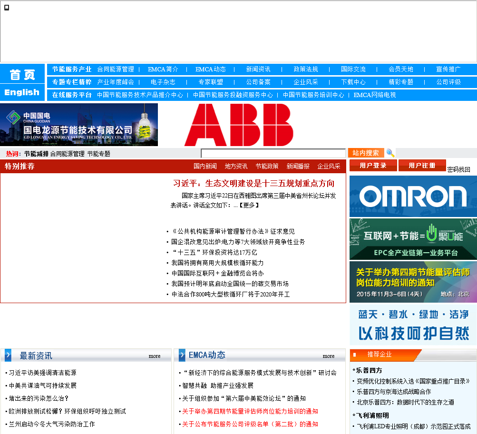The width and height of the screenshot is (477, 434).
Task: Select the 节能政策 tab
Action: (267, 166)
